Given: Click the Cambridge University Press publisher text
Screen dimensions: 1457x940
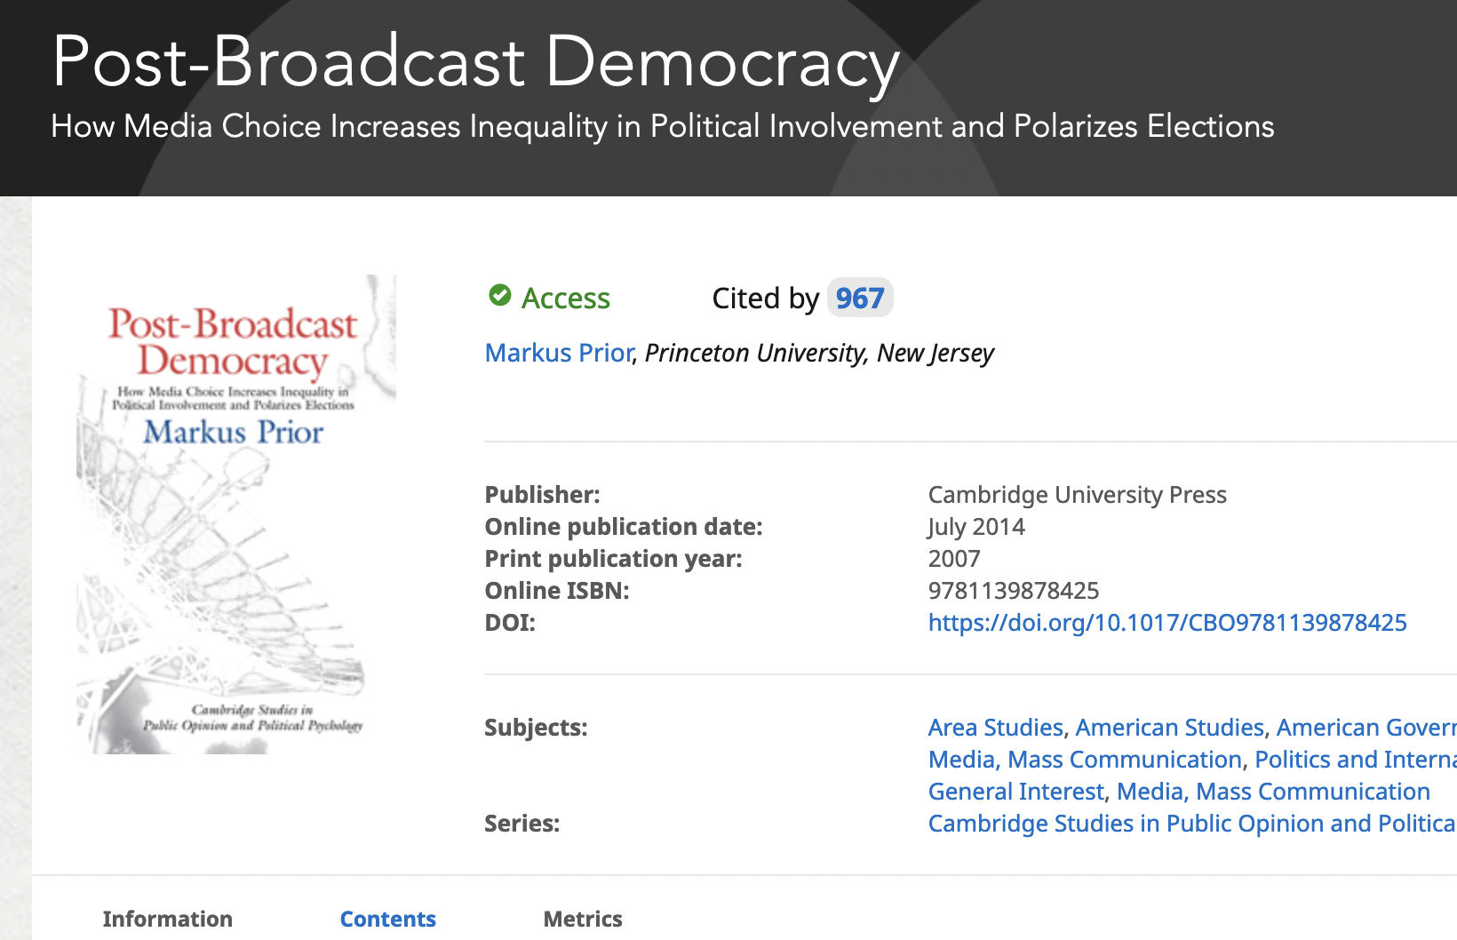Looking at the screenshot, I should (1077, 495).
